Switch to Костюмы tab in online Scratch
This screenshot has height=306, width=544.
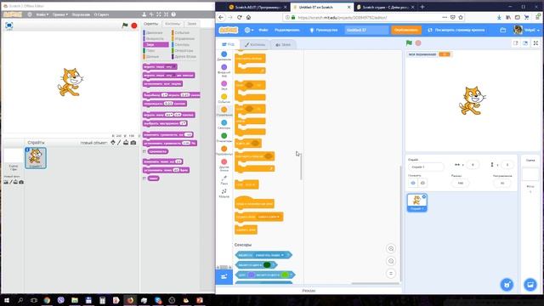pos(255,44)
